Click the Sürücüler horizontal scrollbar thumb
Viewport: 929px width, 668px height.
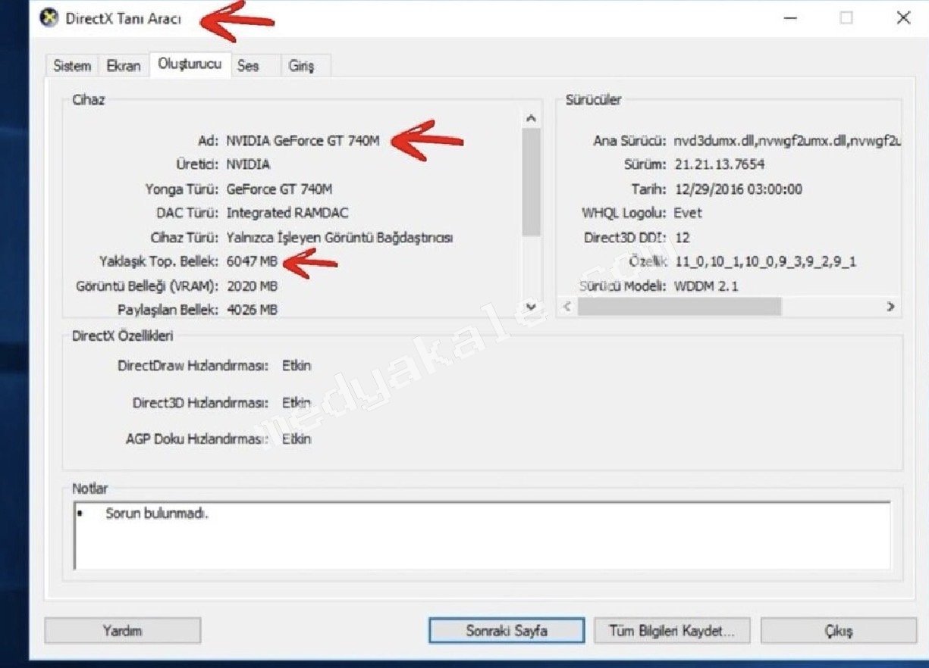(x=679, y=307)
